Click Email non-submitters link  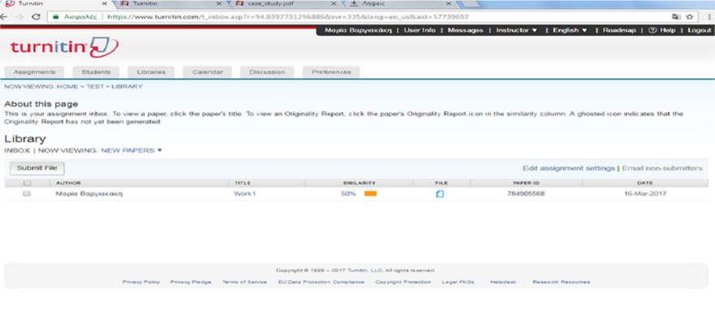point(662,168)
